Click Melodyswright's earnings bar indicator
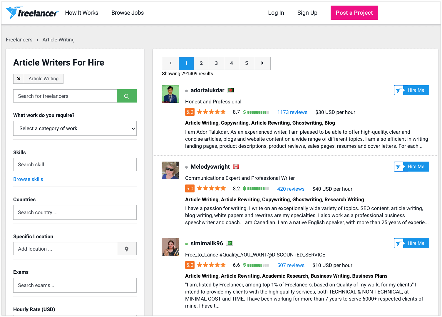Viewport: 442px width, 317px height. pos(256,189)
